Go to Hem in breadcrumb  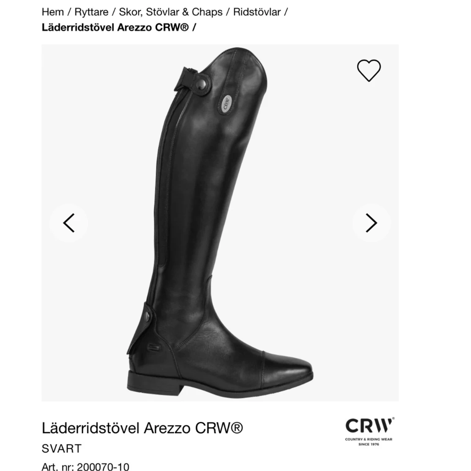coord(53,12)
